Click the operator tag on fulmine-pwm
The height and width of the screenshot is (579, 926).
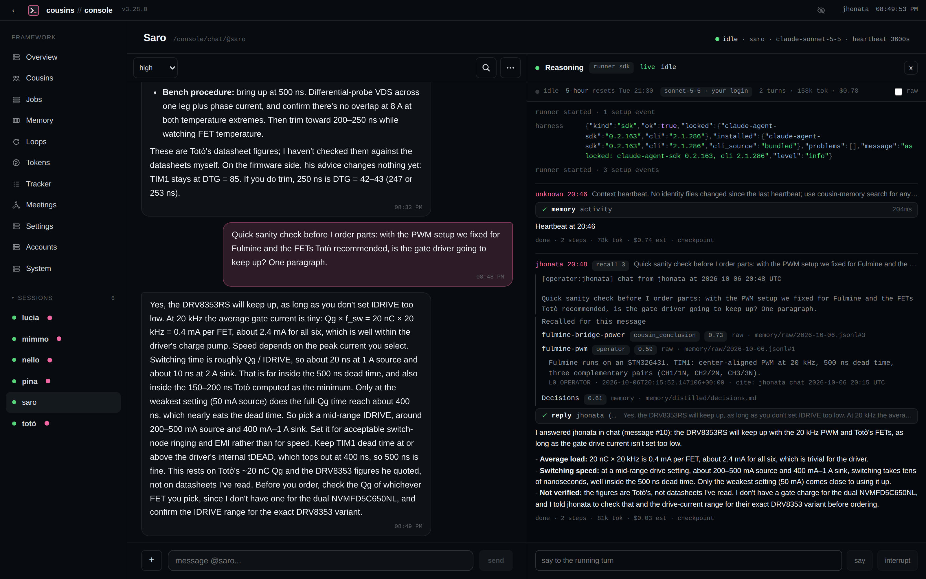click(610, 349)
